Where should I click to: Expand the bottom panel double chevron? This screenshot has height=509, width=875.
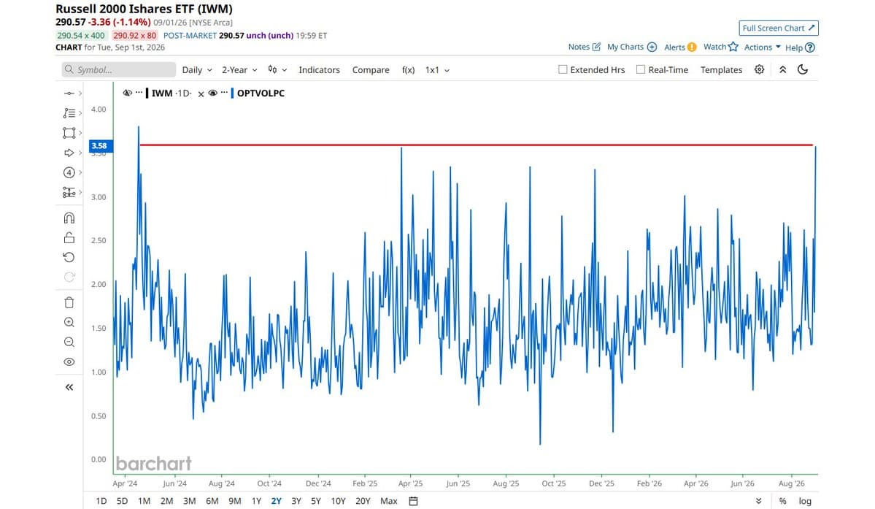pyautogui.click(x=758, y=501)
